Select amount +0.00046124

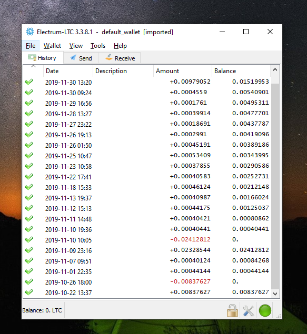pyautogui.click(x=190, y=187)
